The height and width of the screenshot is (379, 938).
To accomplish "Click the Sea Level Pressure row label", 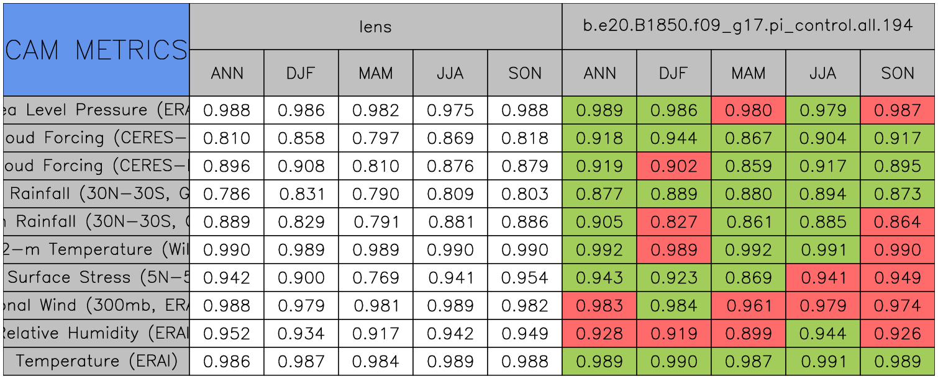I will (96, 110).
